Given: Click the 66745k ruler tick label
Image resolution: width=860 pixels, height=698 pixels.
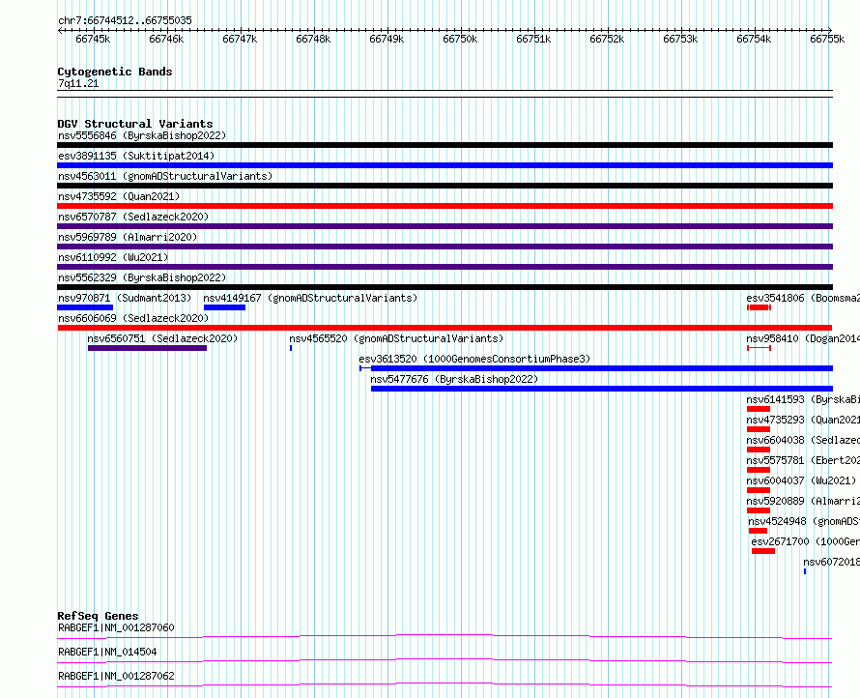Looking at the screenshot, I should click(x=93, y=39).
